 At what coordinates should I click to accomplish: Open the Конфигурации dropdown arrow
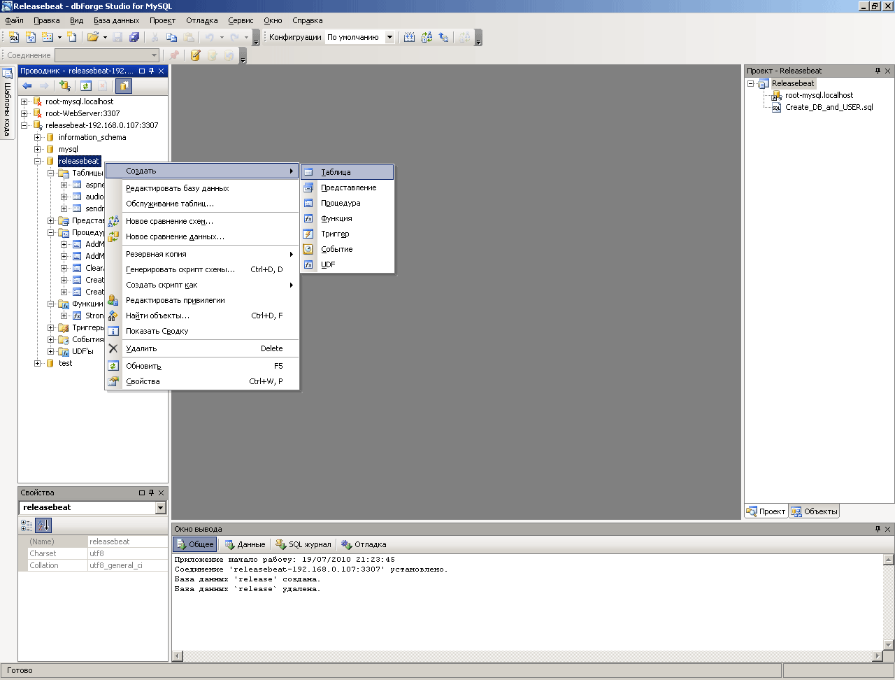389,37
